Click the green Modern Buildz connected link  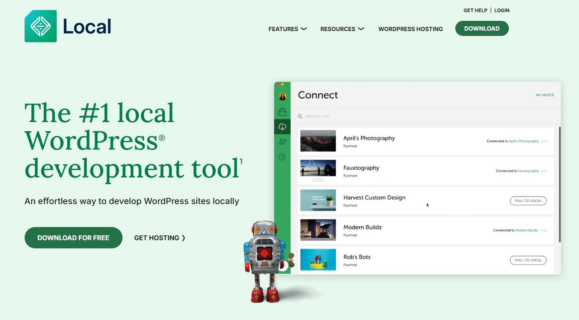(527, 230)
